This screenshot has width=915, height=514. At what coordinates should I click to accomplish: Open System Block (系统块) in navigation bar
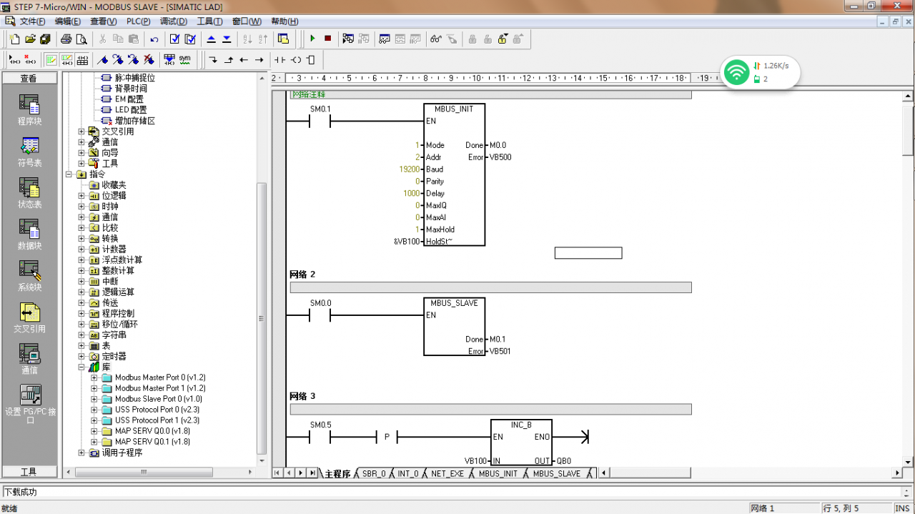29,275
